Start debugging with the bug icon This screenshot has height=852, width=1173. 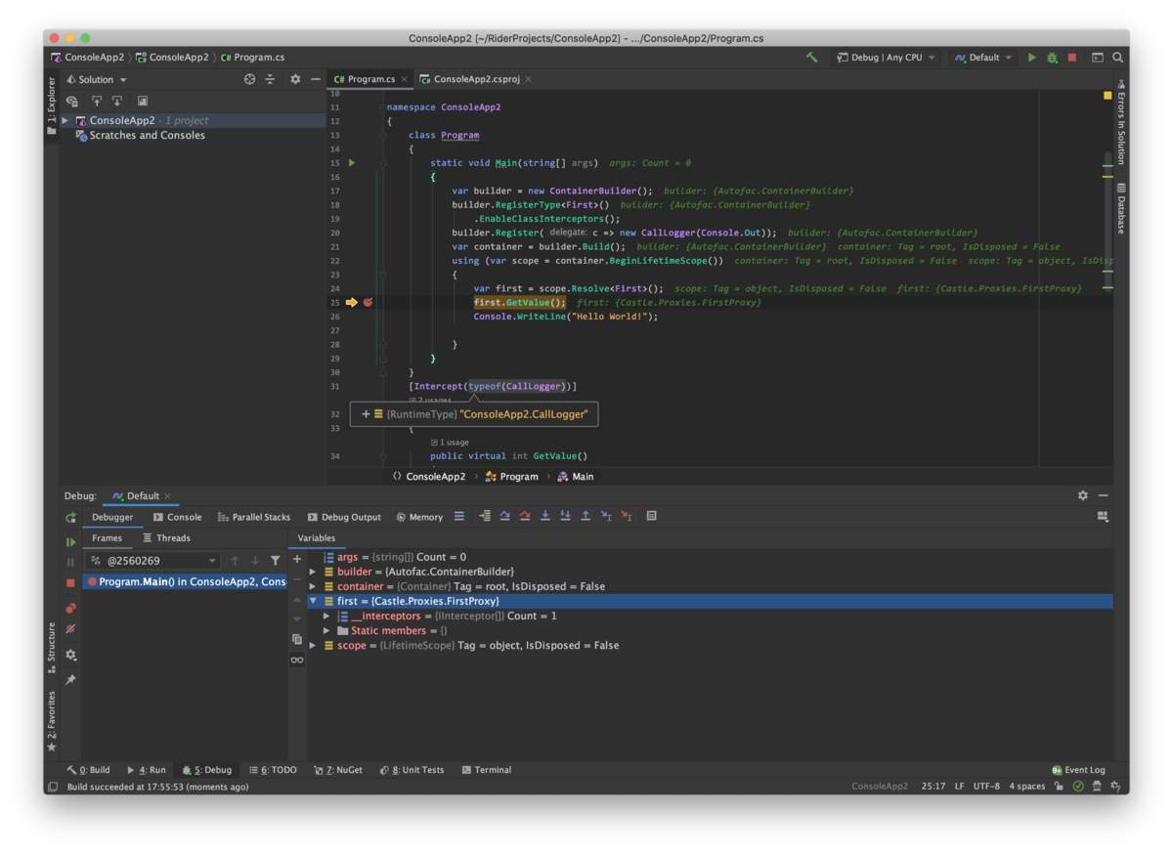pyautogui.click(x=1052, y=58)
